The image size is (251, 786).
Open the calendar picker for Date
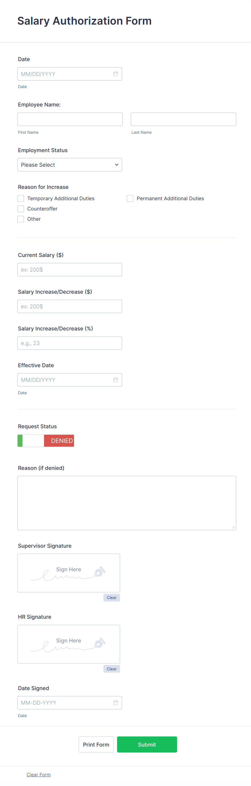click(116, 73)
